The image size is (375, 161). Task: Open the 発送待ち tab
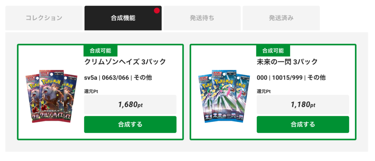(202, 18)
